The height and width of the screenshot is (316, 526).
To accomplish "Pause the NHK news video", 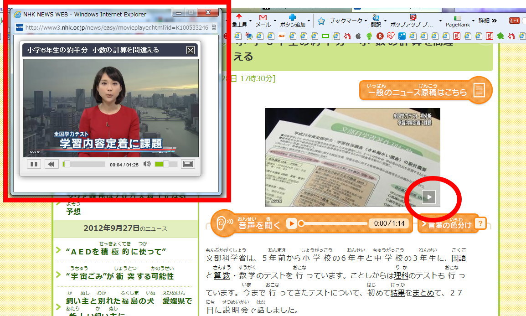I will pyautogui.click(x=34, y=164).
